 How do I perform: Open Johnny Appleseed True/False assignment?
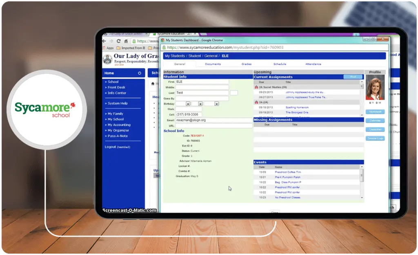click(x=306, y=97)
